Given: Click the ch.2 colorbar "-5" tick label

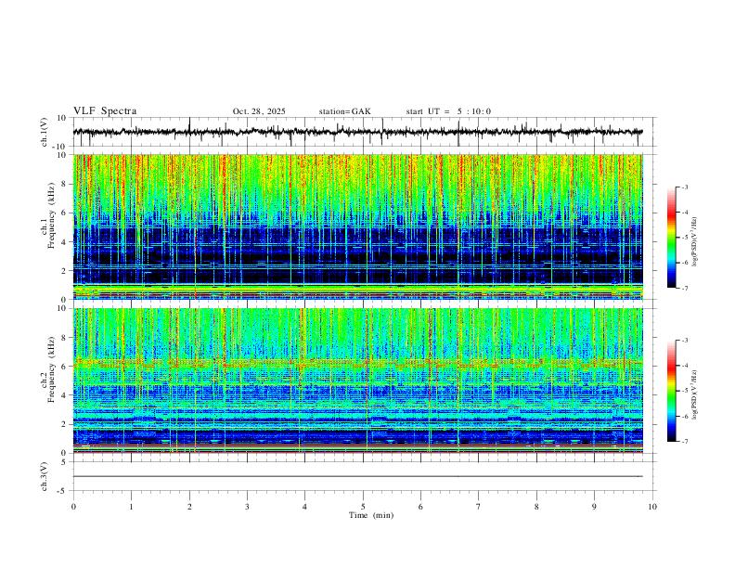Looking at the screenshot, I should (684, 391).
